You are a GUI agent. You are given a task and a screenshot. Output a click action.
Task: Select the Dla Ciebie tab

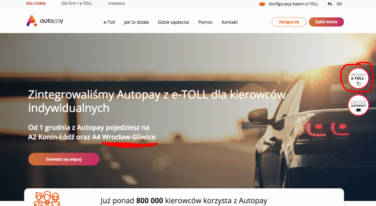tap(36, 3)
